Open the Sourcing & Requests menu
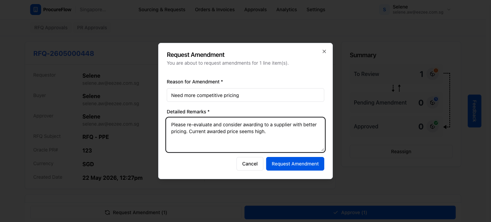 [162, 10]
